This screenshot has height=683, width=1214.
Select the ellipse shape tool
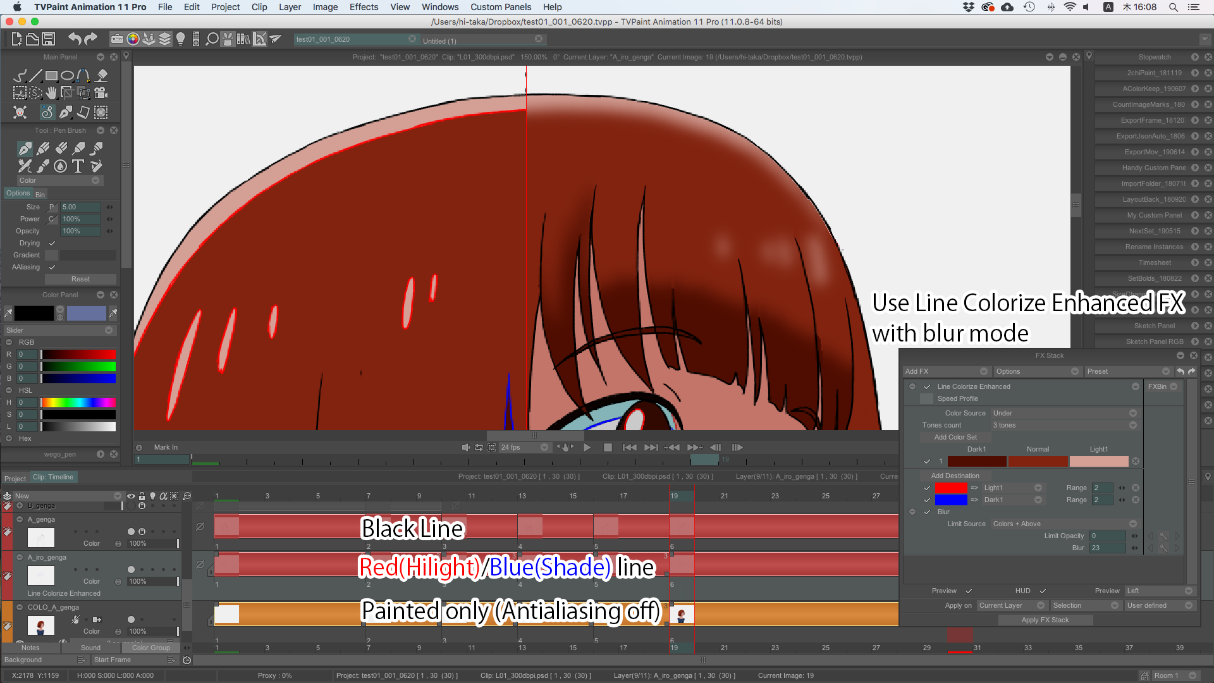coord(67,76)
